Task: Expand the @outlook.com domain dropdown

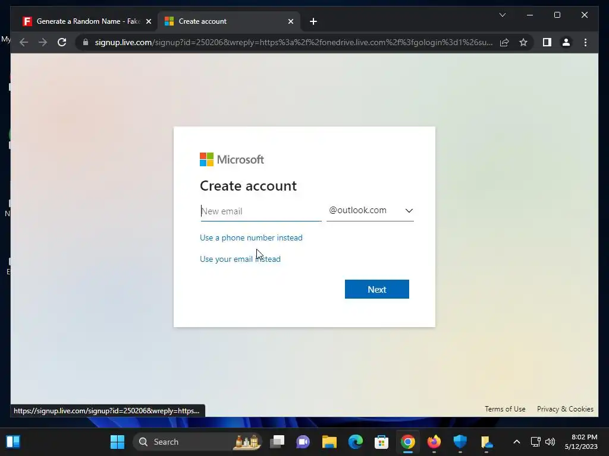Action: point(370,211)
